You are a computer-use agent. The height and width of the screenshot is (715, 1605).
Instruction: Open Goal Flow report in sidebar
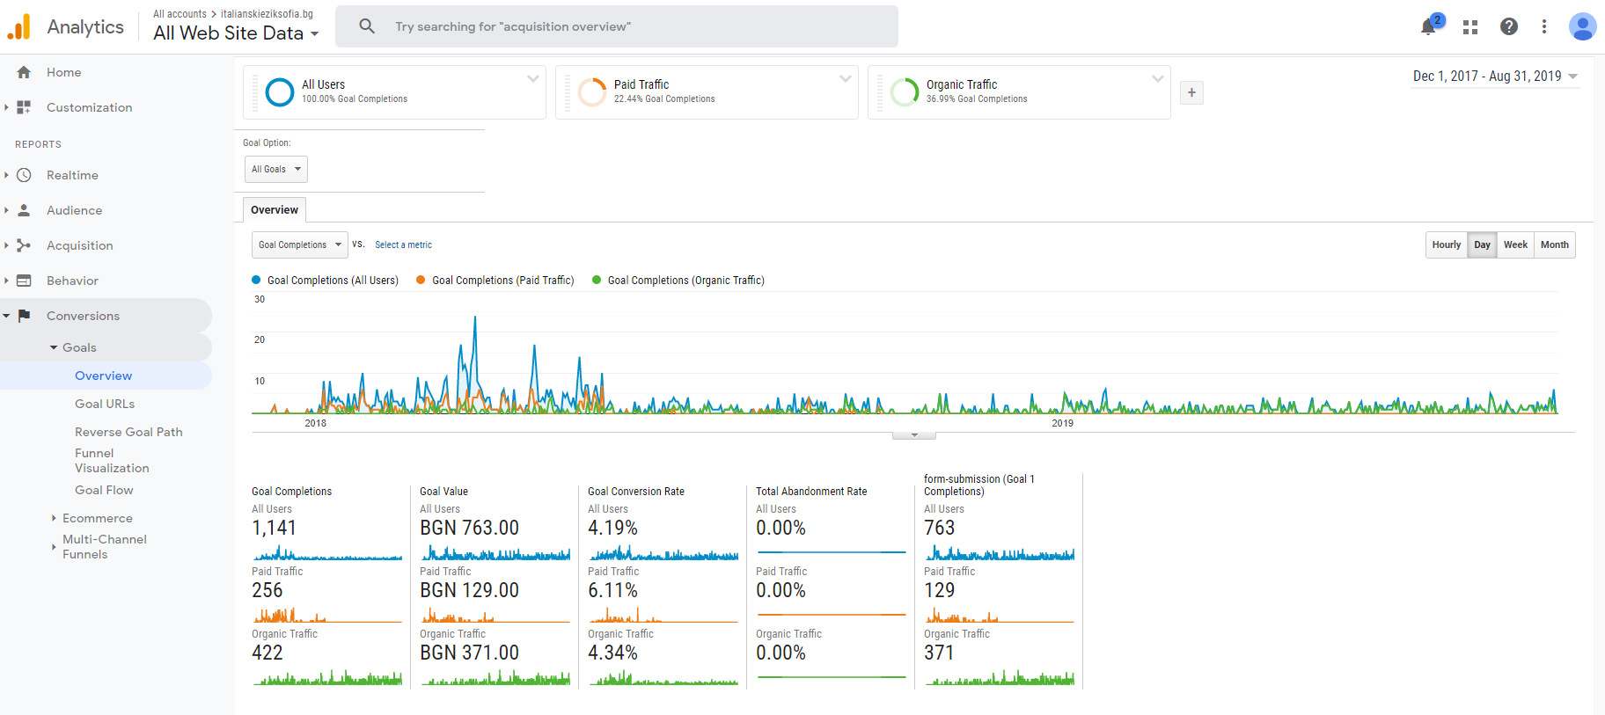coord(104,490)
